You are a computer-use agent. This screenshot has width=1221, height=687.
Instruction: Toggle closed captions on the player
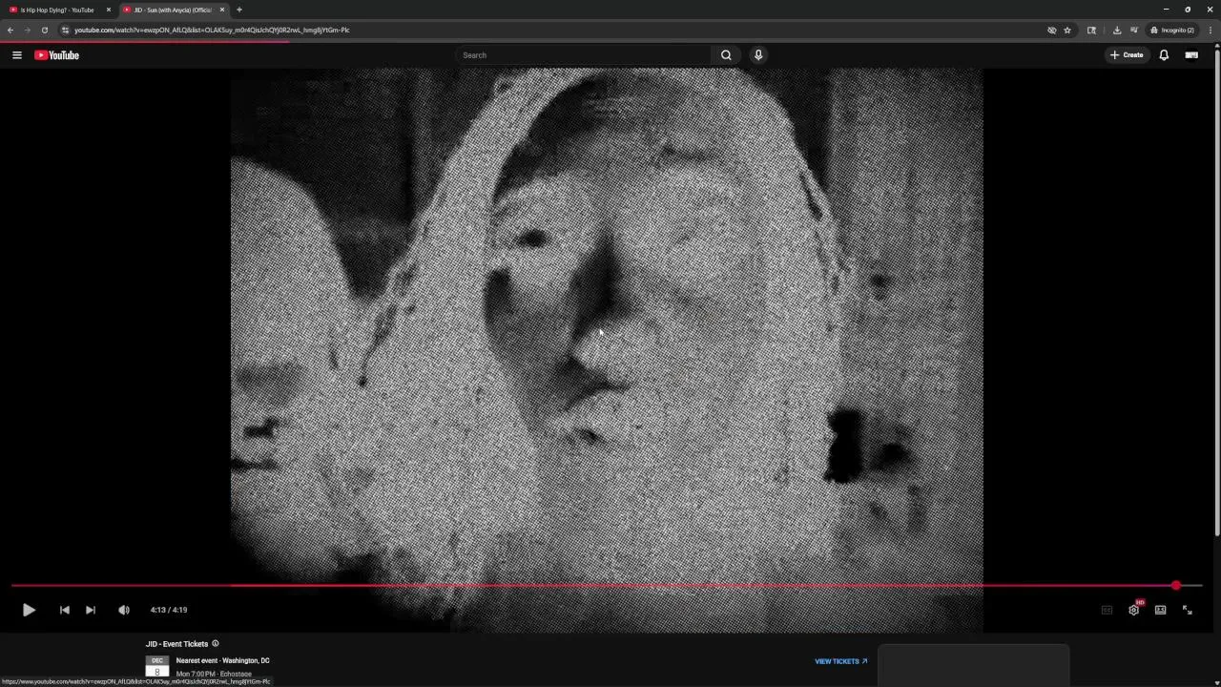click(x=1107, y=610)
